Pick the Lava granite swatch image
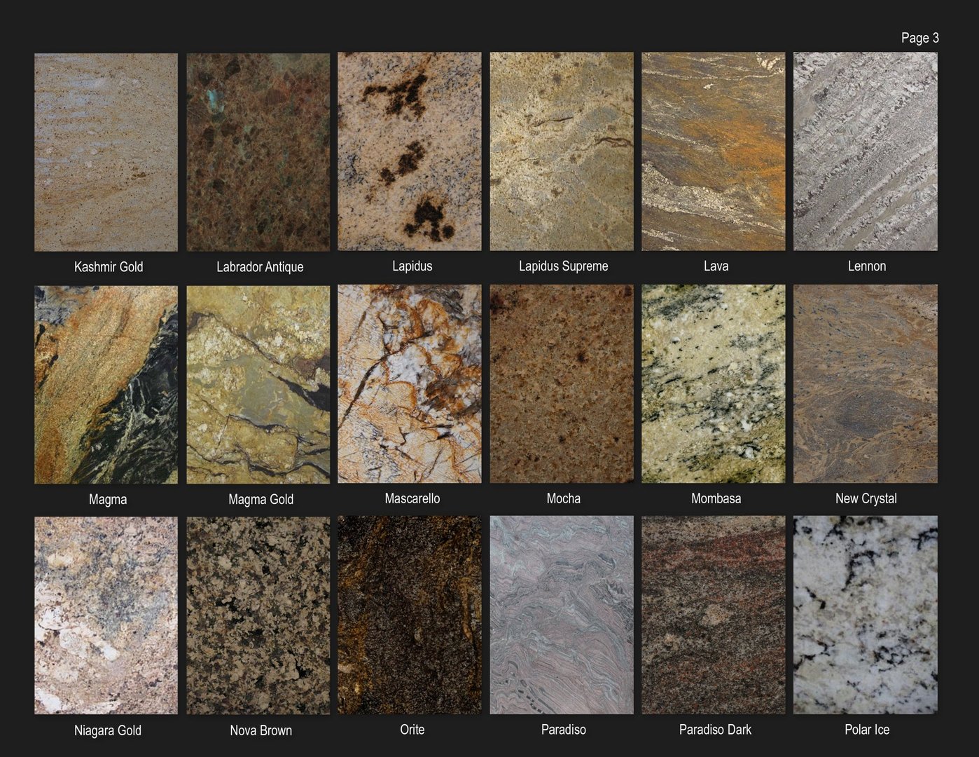The image size is (979, 757). coord(714,151)
